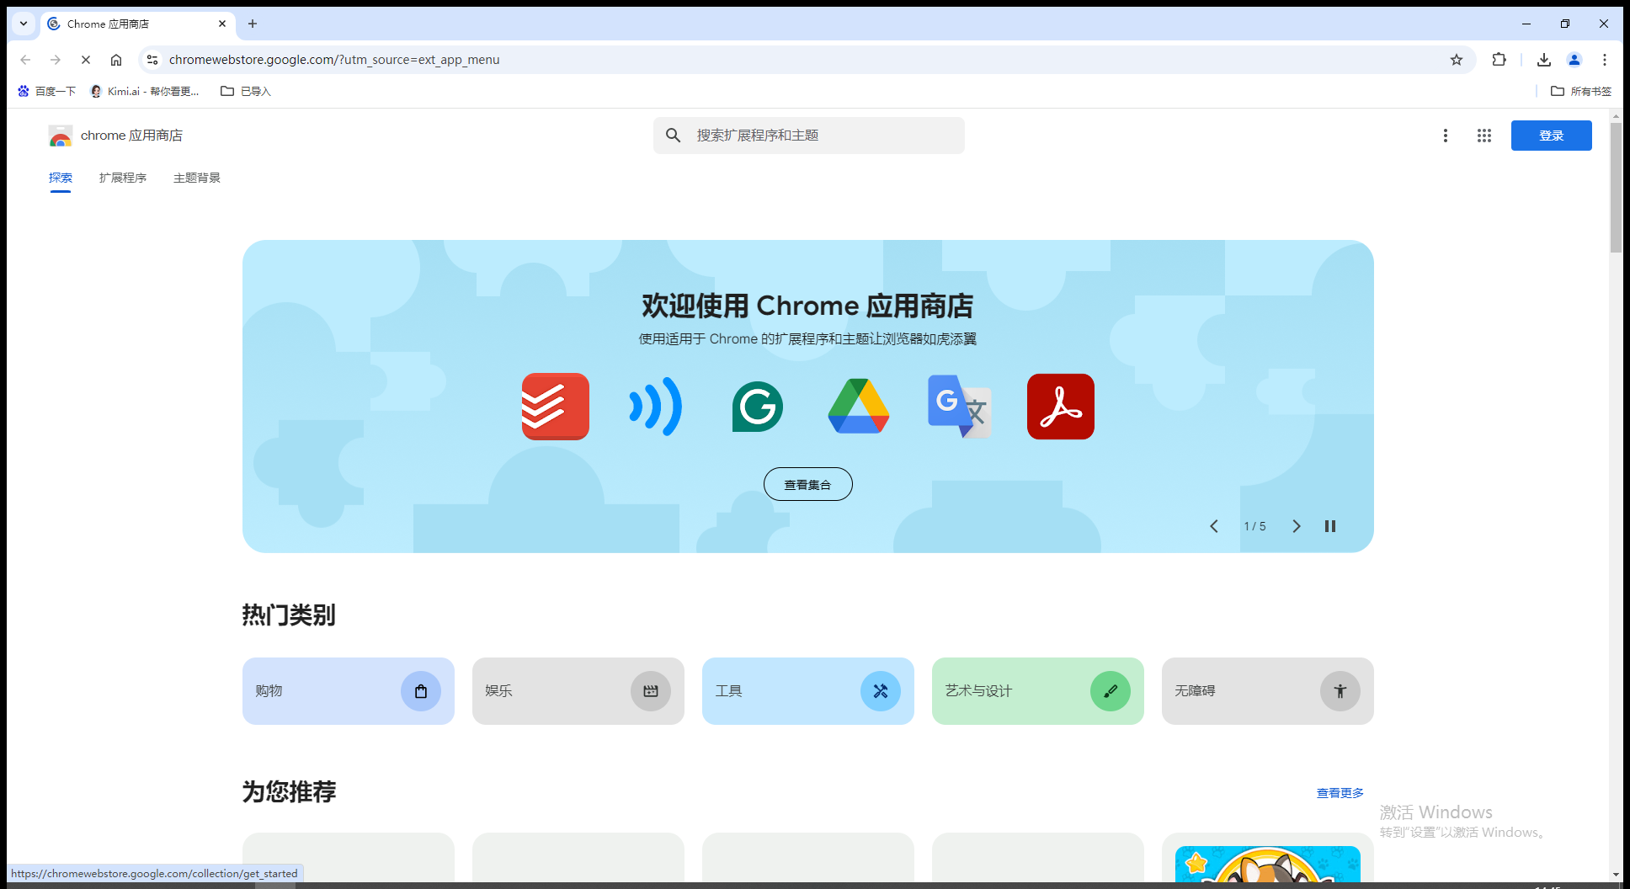Close the Chrome 应用商店 tab
This screenshot has width=1630, height=889.
(222, 24)
